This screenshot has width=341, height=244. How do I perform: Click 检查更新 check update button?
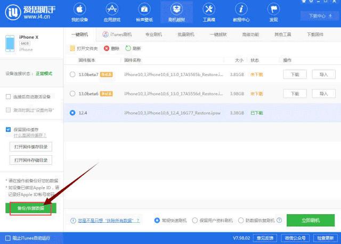coord(326,238)
